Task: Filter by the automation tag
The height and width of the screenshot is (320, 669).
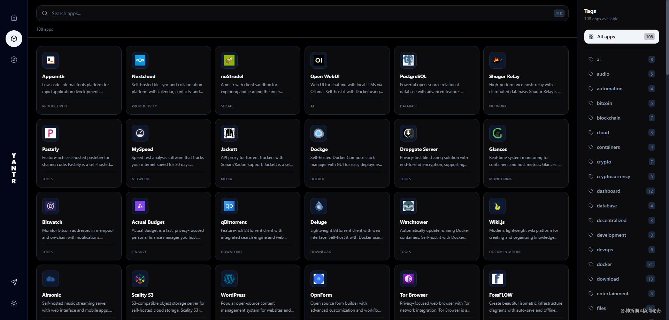Action: (622, 89)
